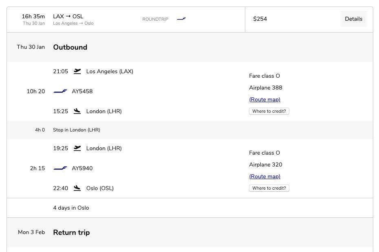Image resolution: width=379 pixels, height=252 pixels.
Task: Click the LAX → OSL route title
Action: 68,16
